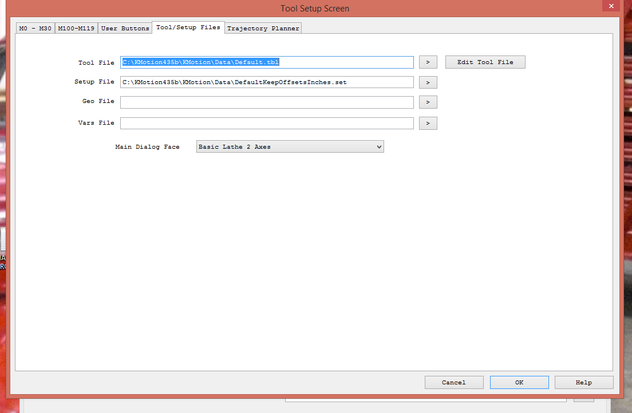This screenshot has width=632, height=413.
Task: Browse for Setup File with arrow button
Action: tap(428, 82)
